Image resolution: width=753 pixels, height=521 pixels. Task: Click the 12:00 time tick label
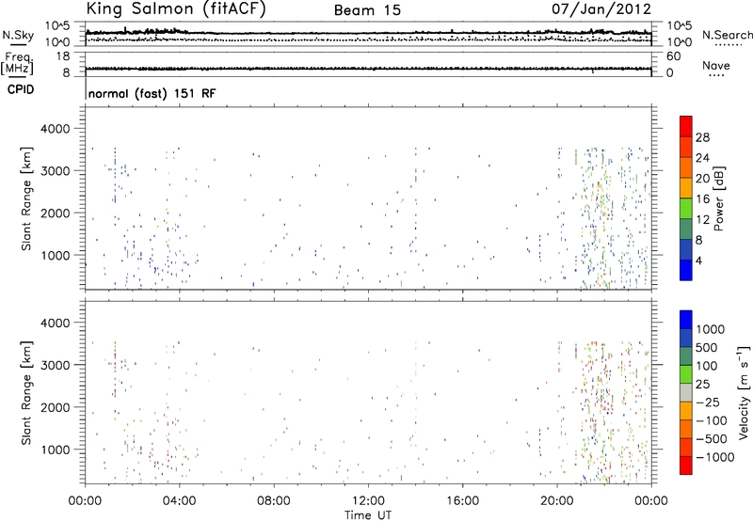pos(368,501)
